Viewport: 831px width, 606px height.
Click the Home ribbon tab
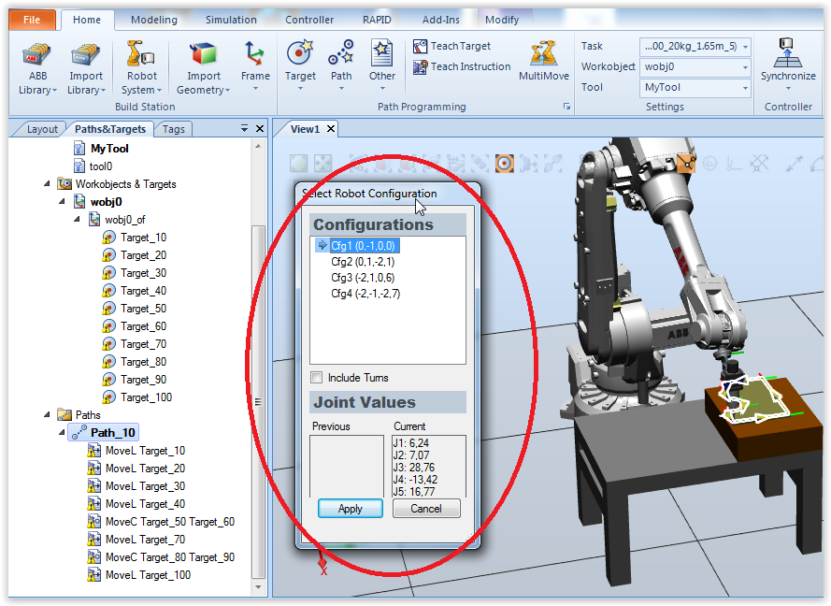pyautogui.click(x=87, y=20)
